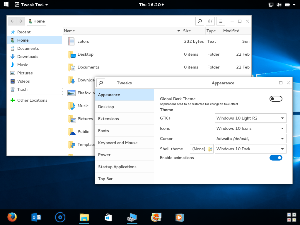Open the GTK+ theme dropdown
Viewport: 300px width, 225px height.
250,118
